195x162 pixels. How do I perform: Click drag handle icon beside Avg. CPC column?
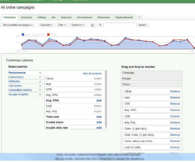click(x=123, y=110)
